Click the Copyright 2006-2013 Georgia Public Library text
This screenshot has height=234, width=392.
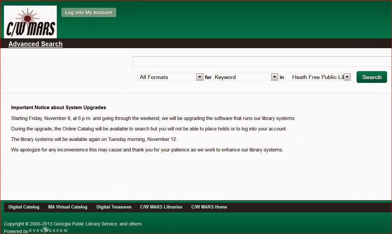pos(73,224)
